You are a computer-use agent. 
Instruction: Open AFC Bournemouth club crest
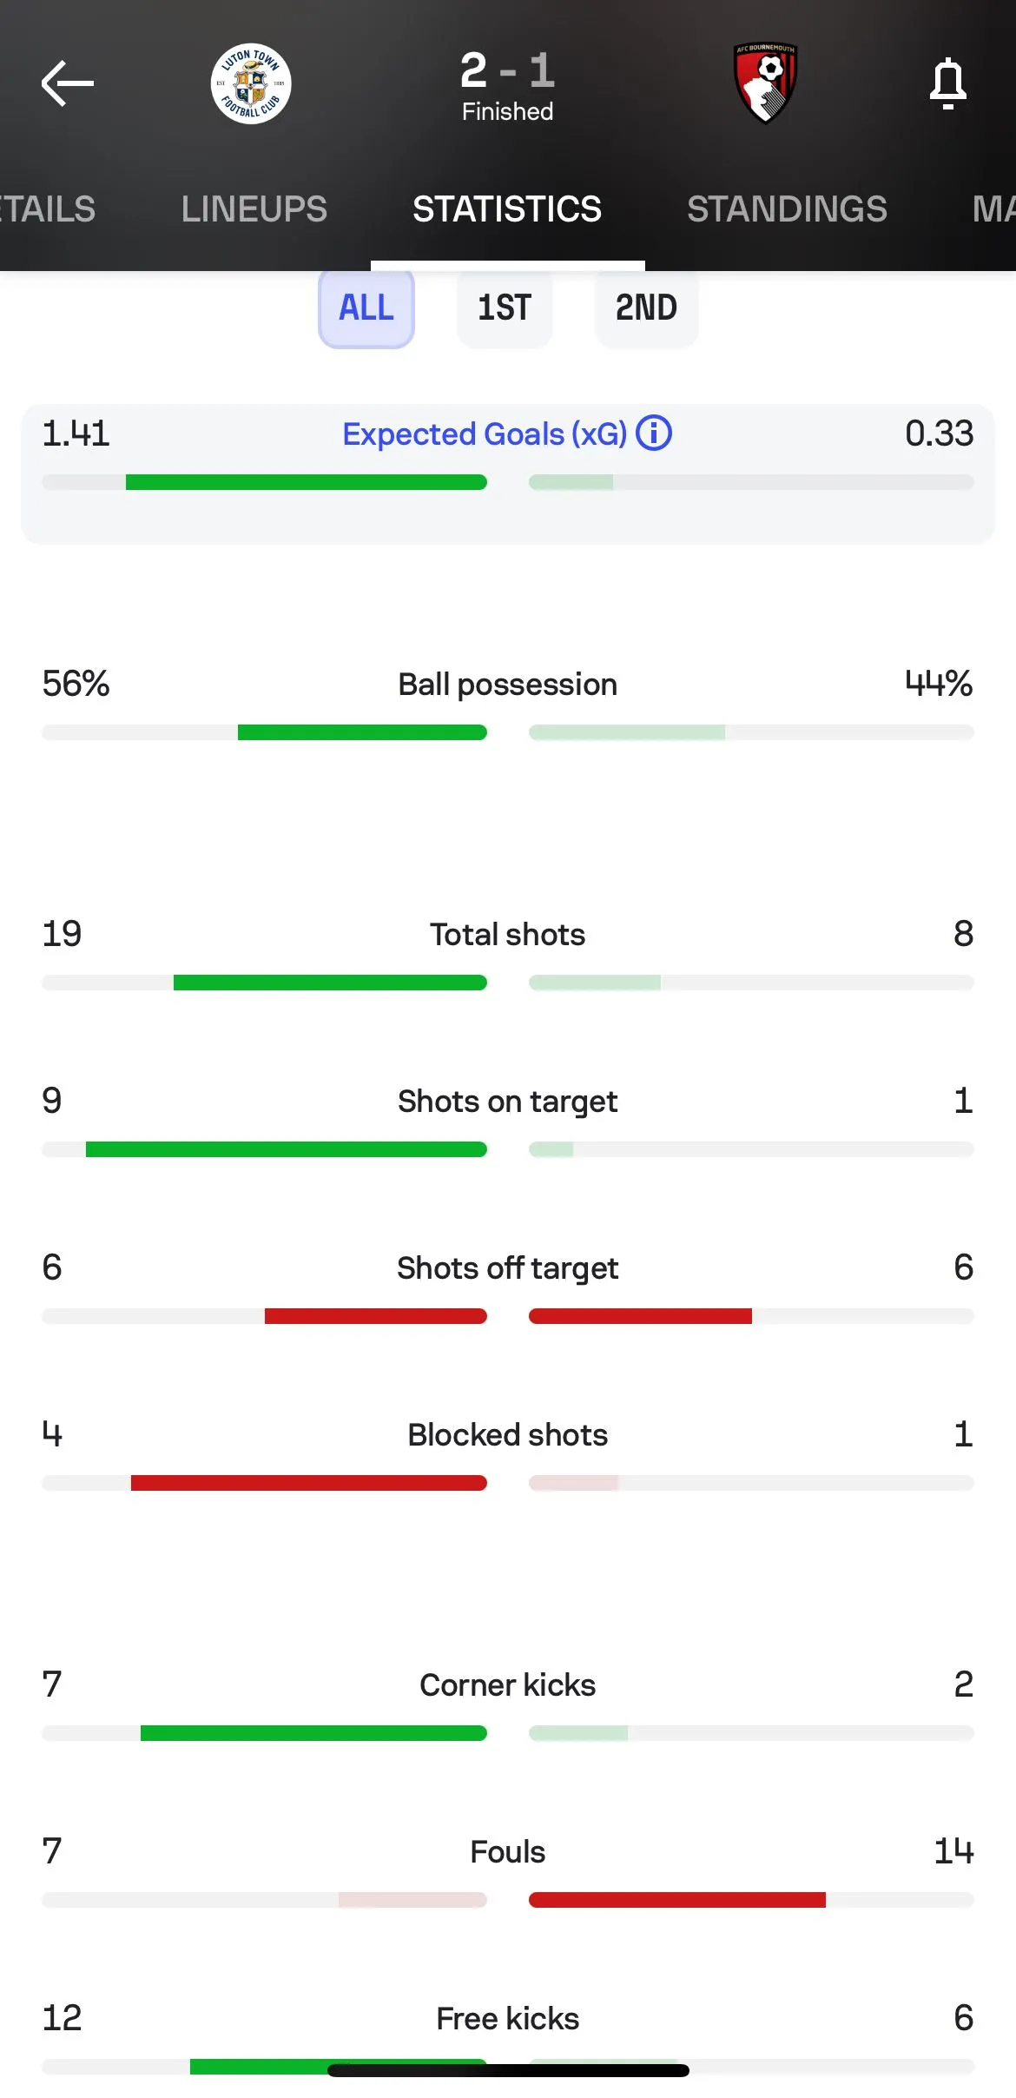tap(765, 83)
